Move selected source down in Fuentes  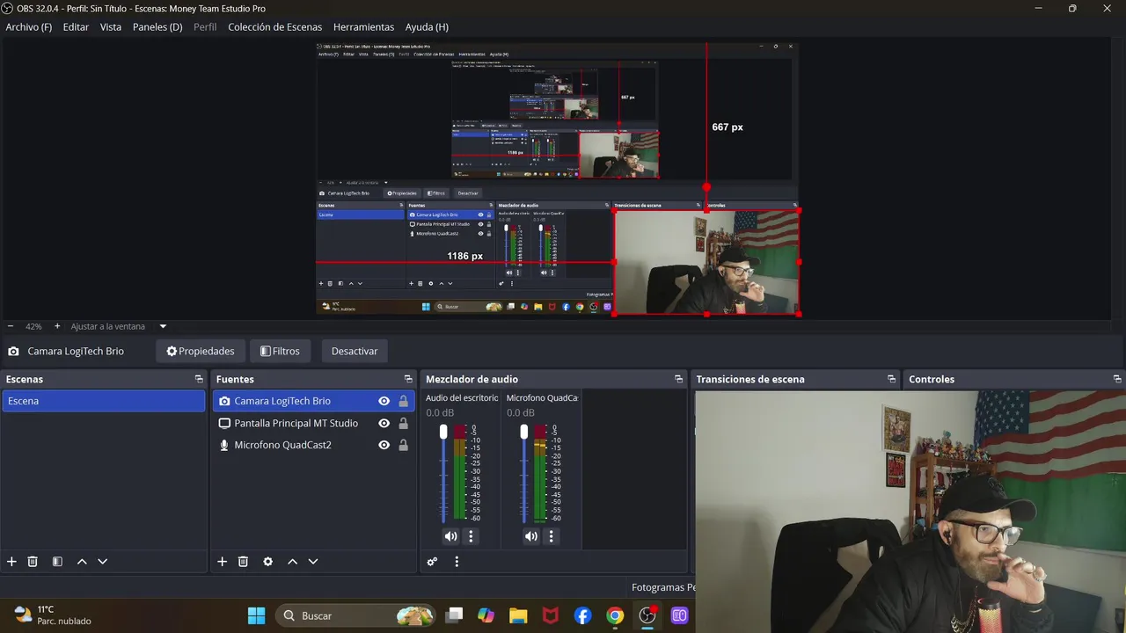(312, 562)
